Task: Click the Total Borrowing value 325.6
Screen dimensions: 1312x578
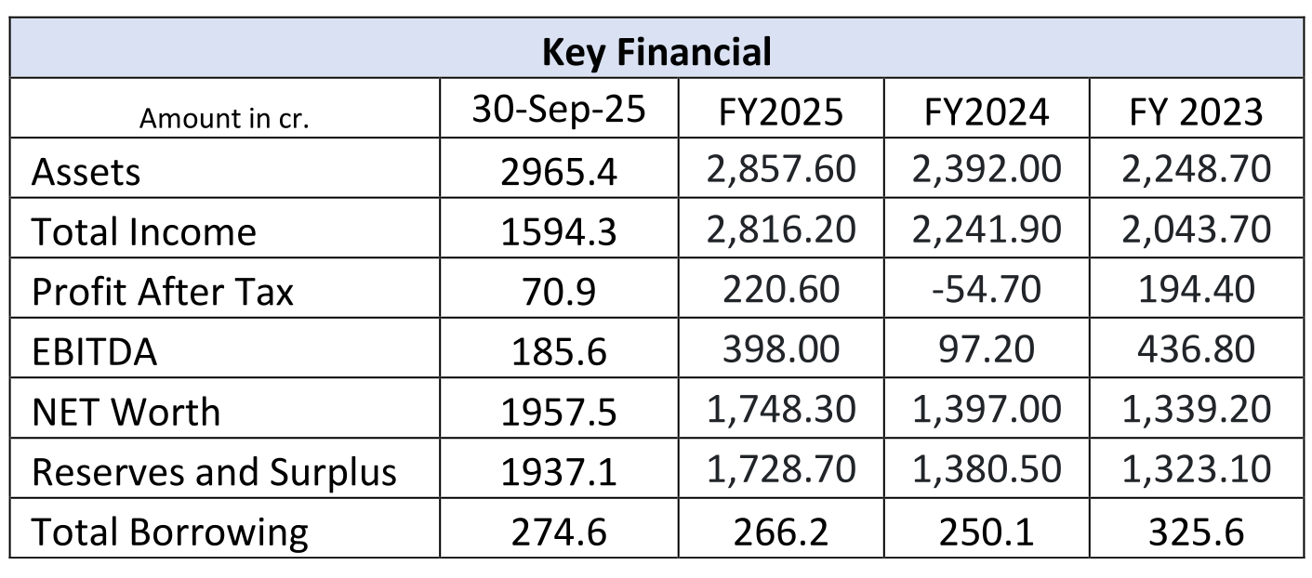Action: pyautogui.click(x=1196, y=532)
